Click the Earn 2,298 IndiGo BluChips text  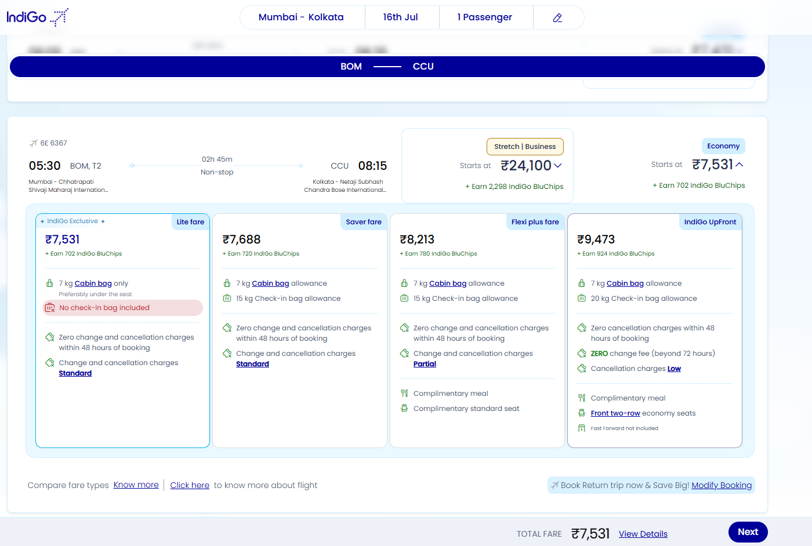tap(514, 187)
